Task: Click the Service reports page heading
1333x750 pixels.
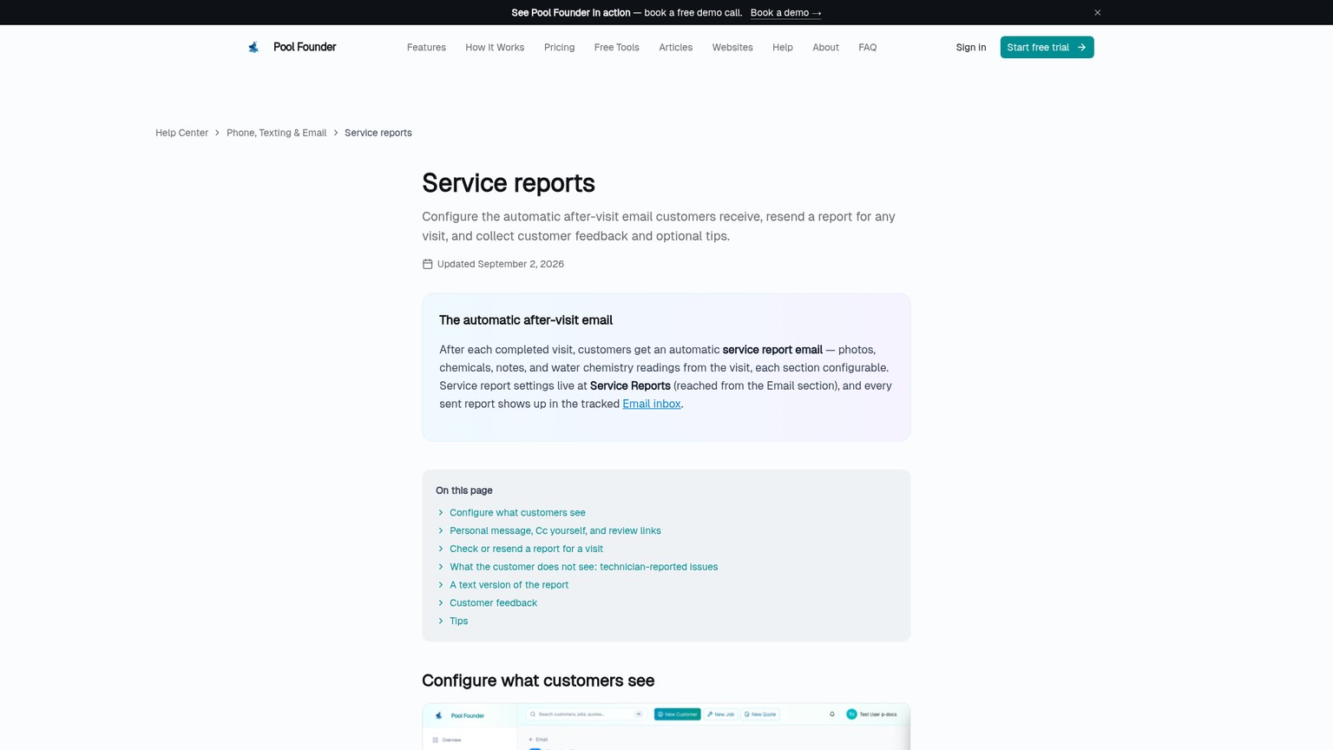Action: point(509,183)
